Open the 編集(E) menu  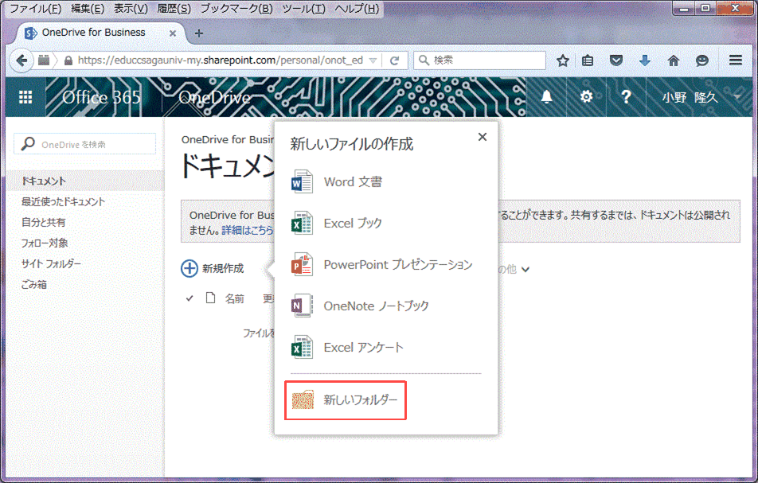(88, 9)
